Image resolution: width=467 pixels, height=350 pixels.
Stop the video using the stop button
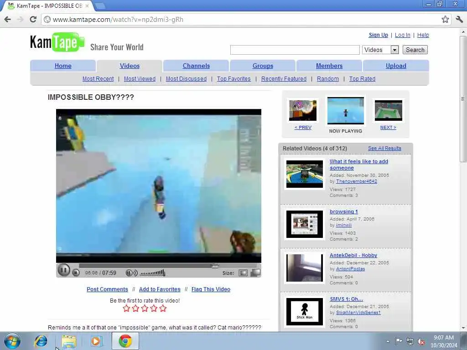pyautogui.click(x=76, y=273)
